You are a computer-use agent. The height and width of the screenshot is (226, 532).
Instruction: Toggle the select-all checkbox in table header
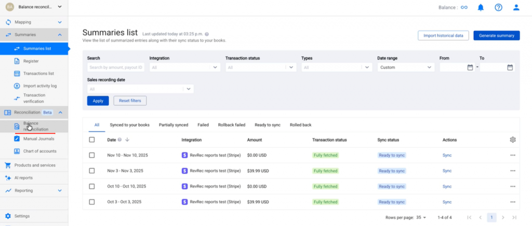[x=92, y=139]
